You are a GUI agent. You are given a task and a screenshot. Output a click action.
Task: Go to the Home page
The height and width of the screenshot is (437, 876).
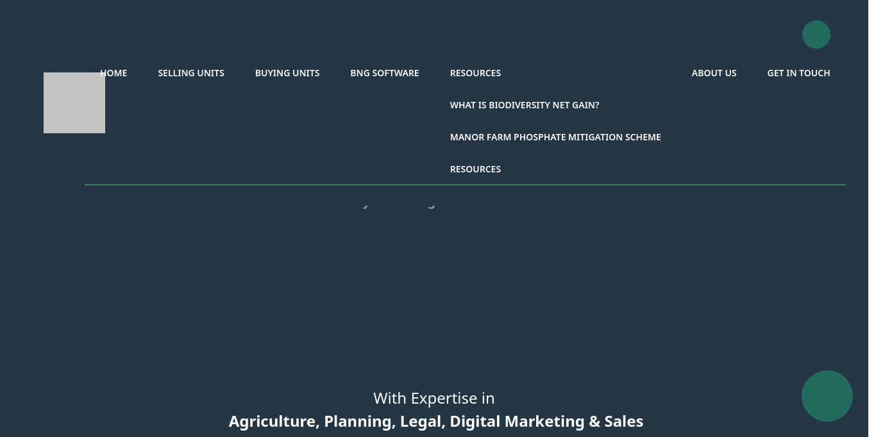pyautogui.click(x=114, y=73)
